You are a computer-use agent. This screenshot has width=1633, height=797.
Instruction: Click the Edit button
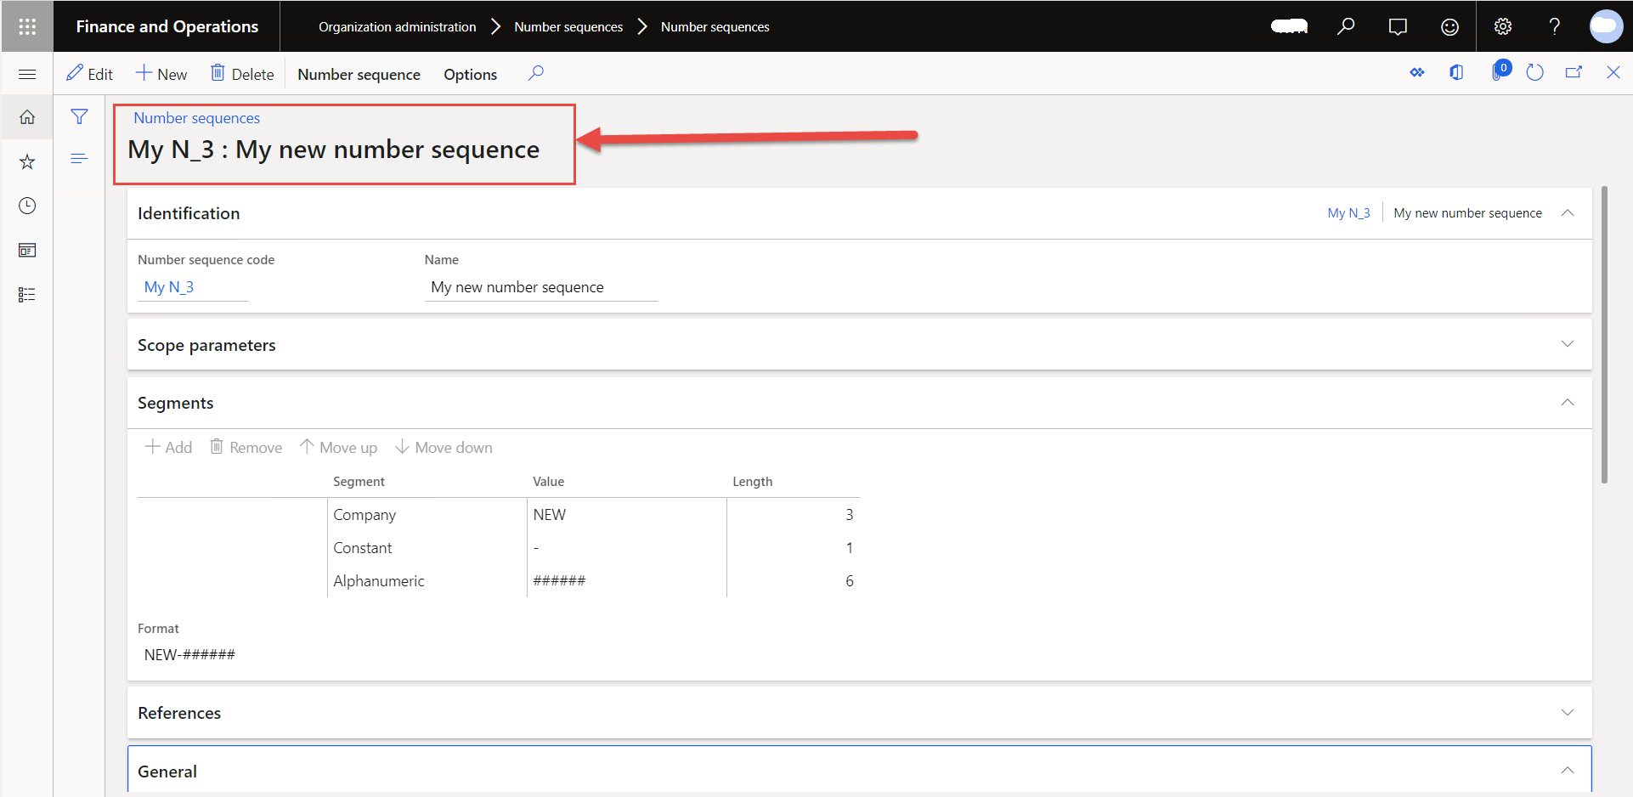point(89,74)
